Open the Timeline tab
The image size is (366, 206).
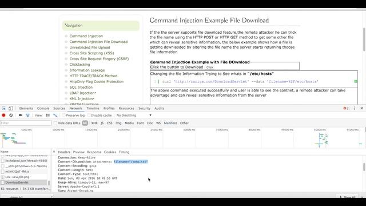(93, 108)
